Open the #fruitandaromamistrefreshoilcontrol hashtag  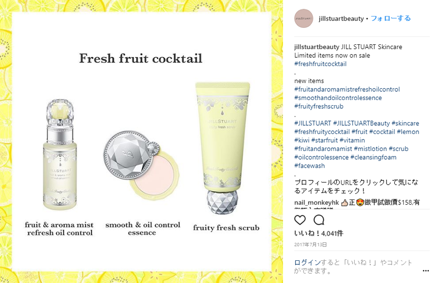pyautogui.click(x=347, y=90)
